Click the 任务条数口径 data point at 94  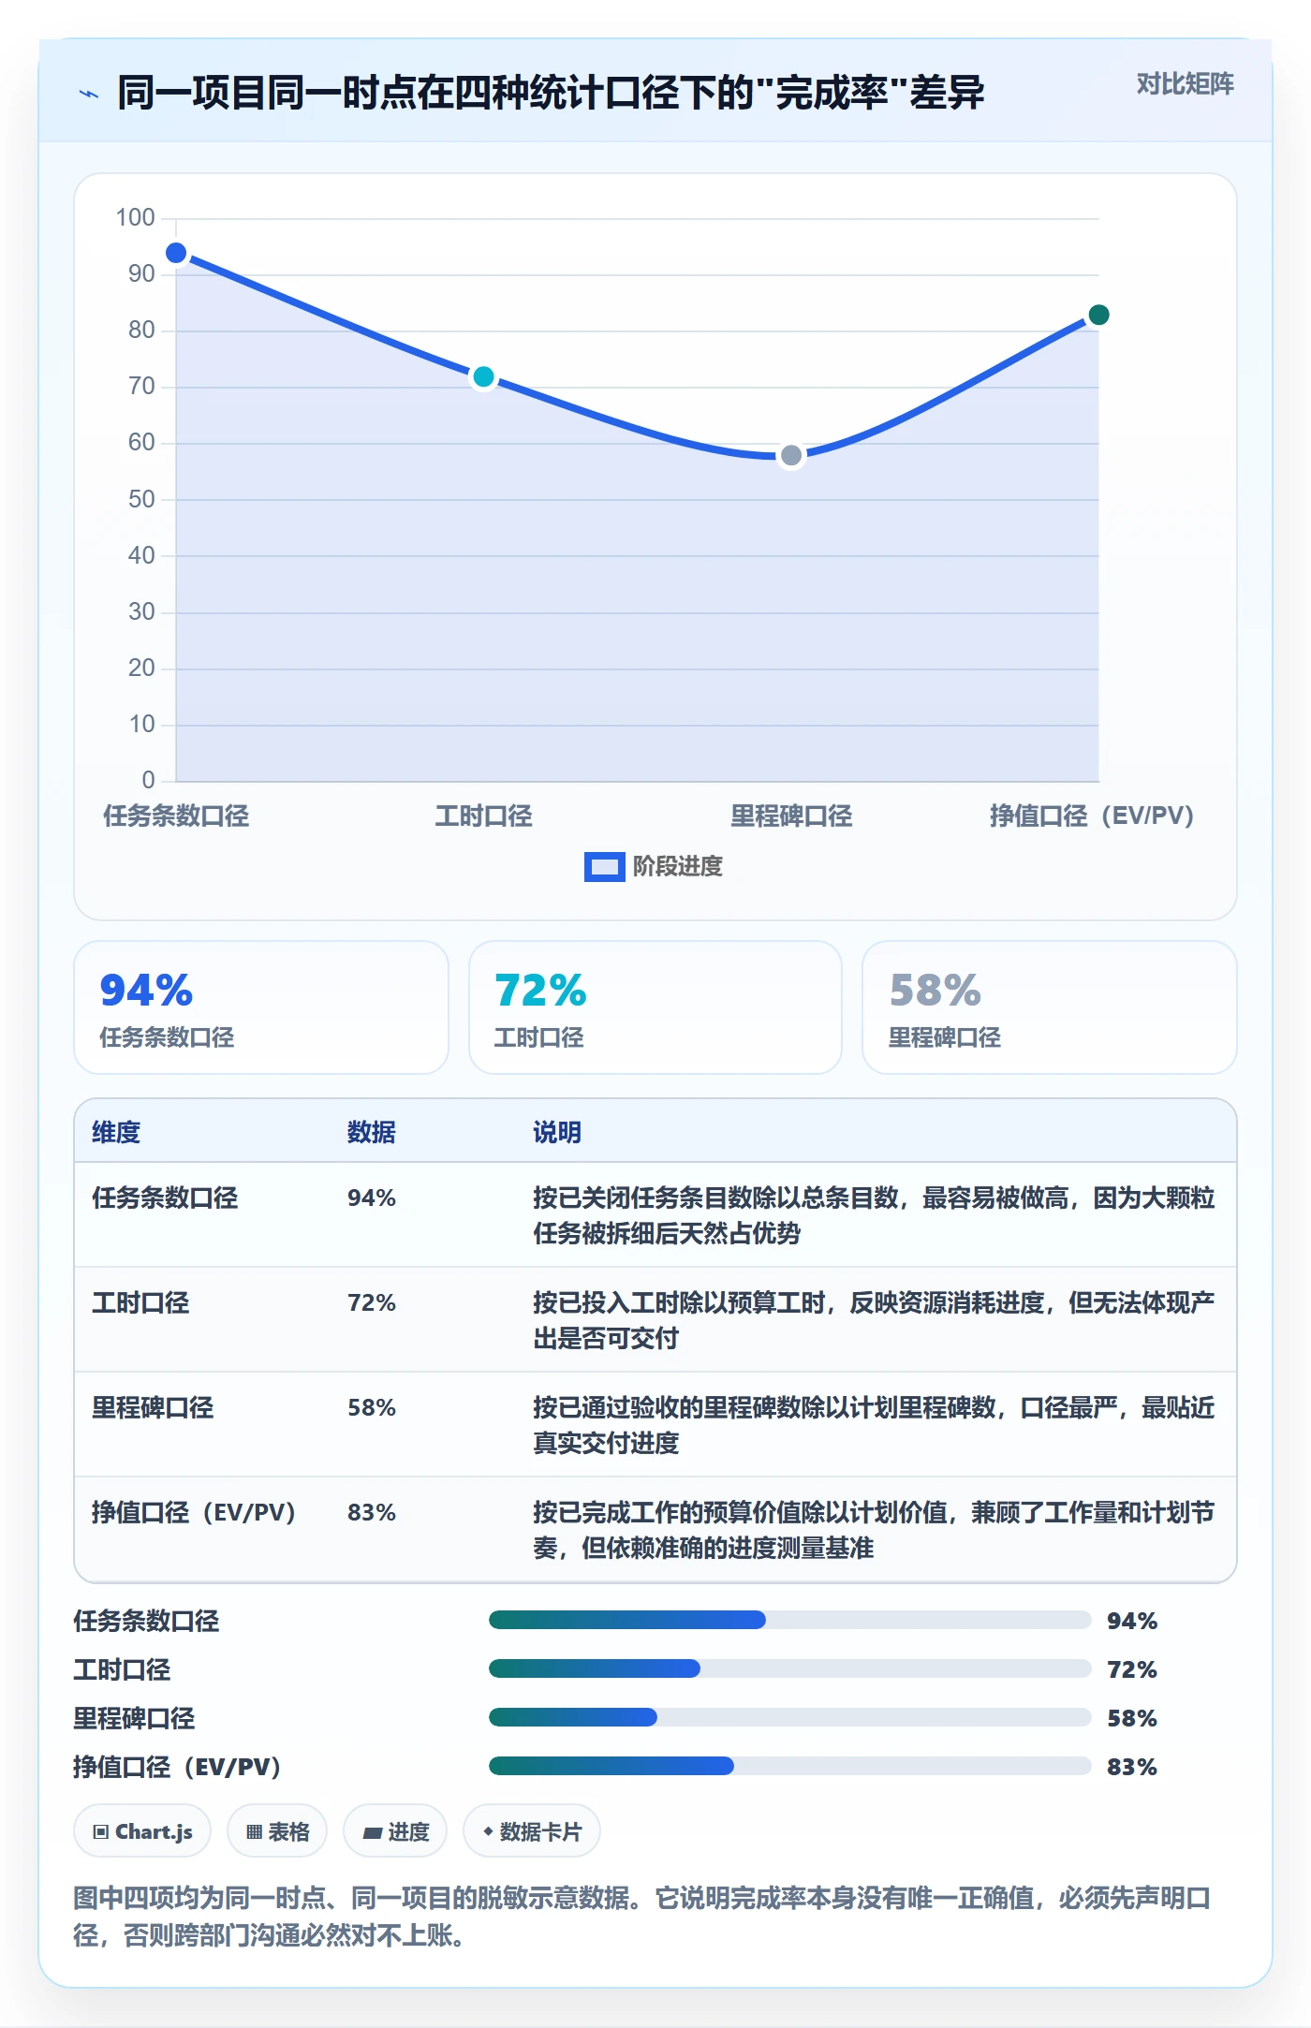tap(176, 253)
